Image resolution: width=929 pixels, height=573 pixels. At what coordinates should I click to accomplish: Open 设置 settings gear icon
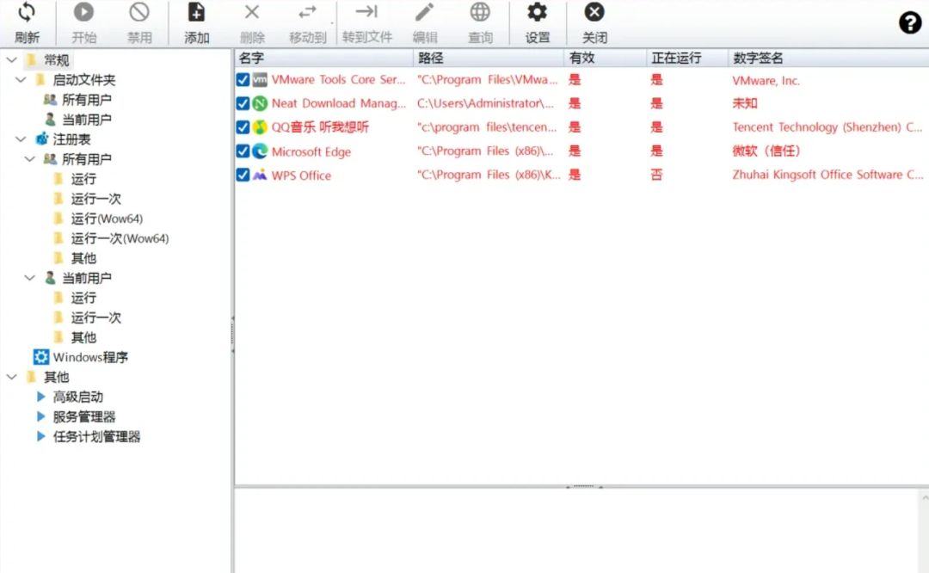(x=538, y=12)
